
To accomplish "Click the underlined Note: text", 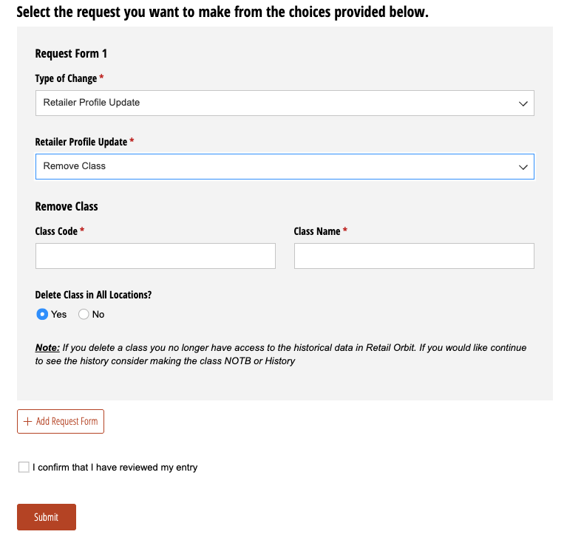I will tap(47, 348).
